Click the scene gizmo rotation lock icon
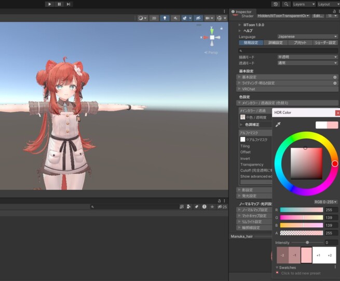 (222, 28)
